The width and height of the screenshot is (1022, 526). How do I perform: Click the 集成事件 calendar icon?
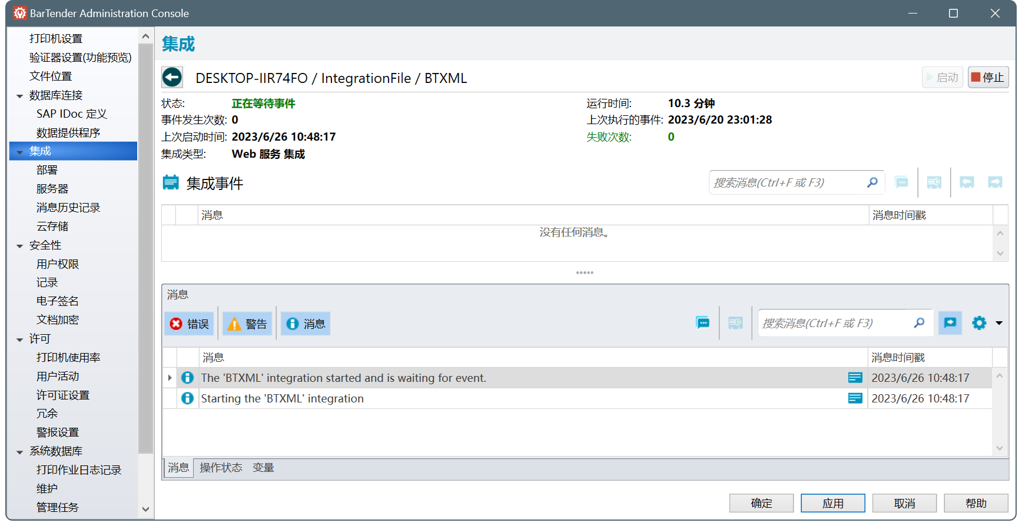171,183
